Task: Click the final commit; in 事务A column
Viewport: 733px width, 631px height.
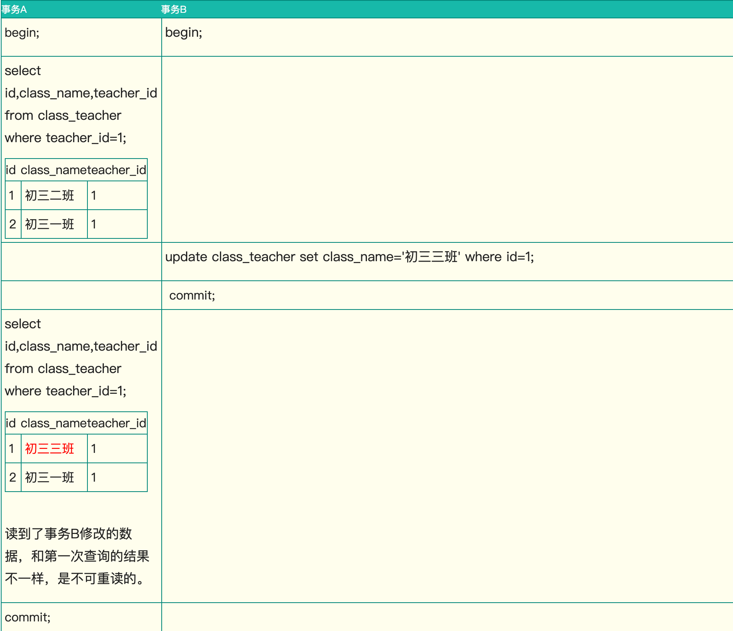Action: click(x=28, y=617)
